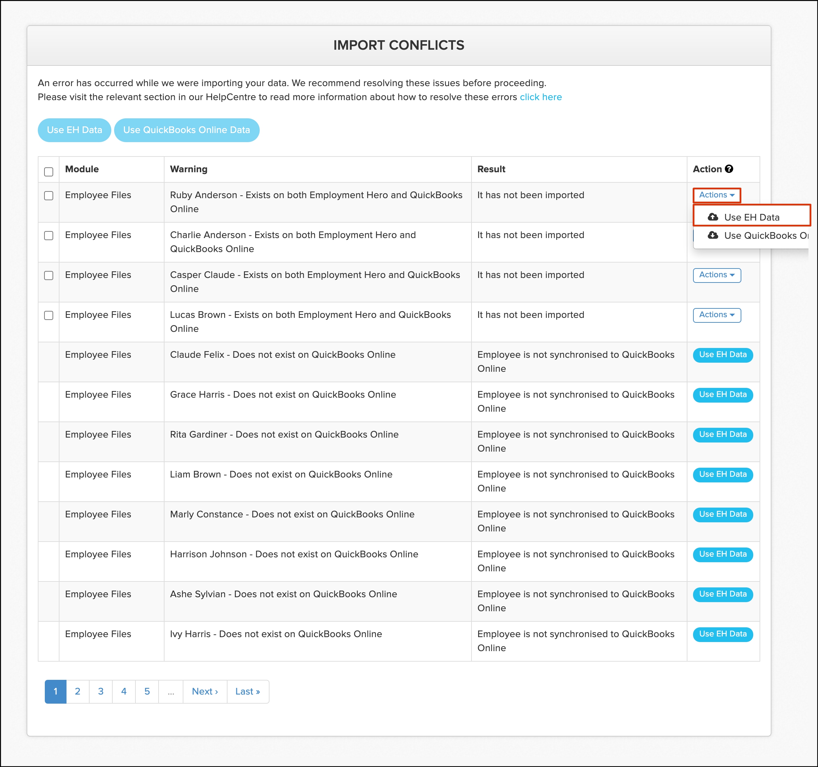Open Actions dropdown for Ruby Anderson
This screenshot has width=818, height=767.
[x=716, y=195]
